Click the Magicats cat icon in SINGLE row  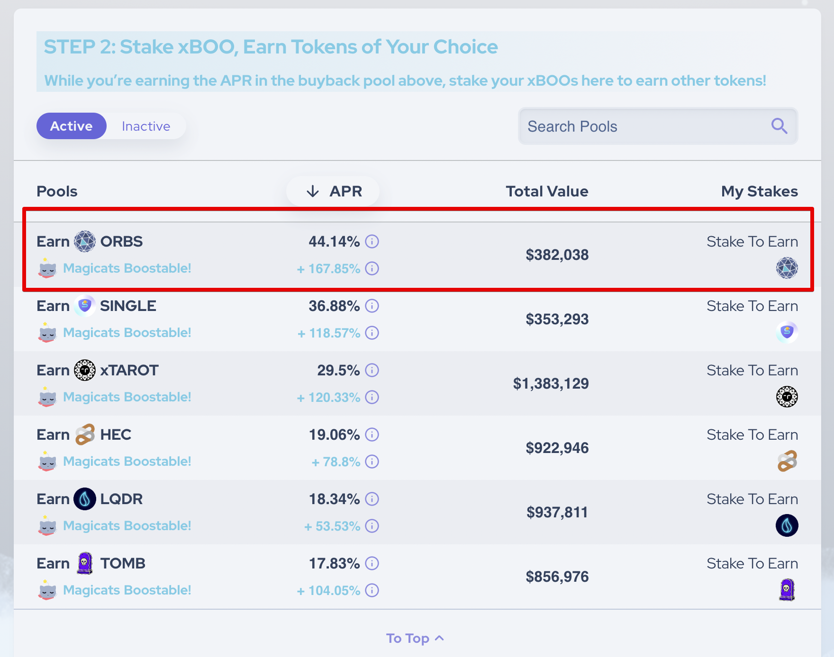pyautogui.click(x=47, y=332)
